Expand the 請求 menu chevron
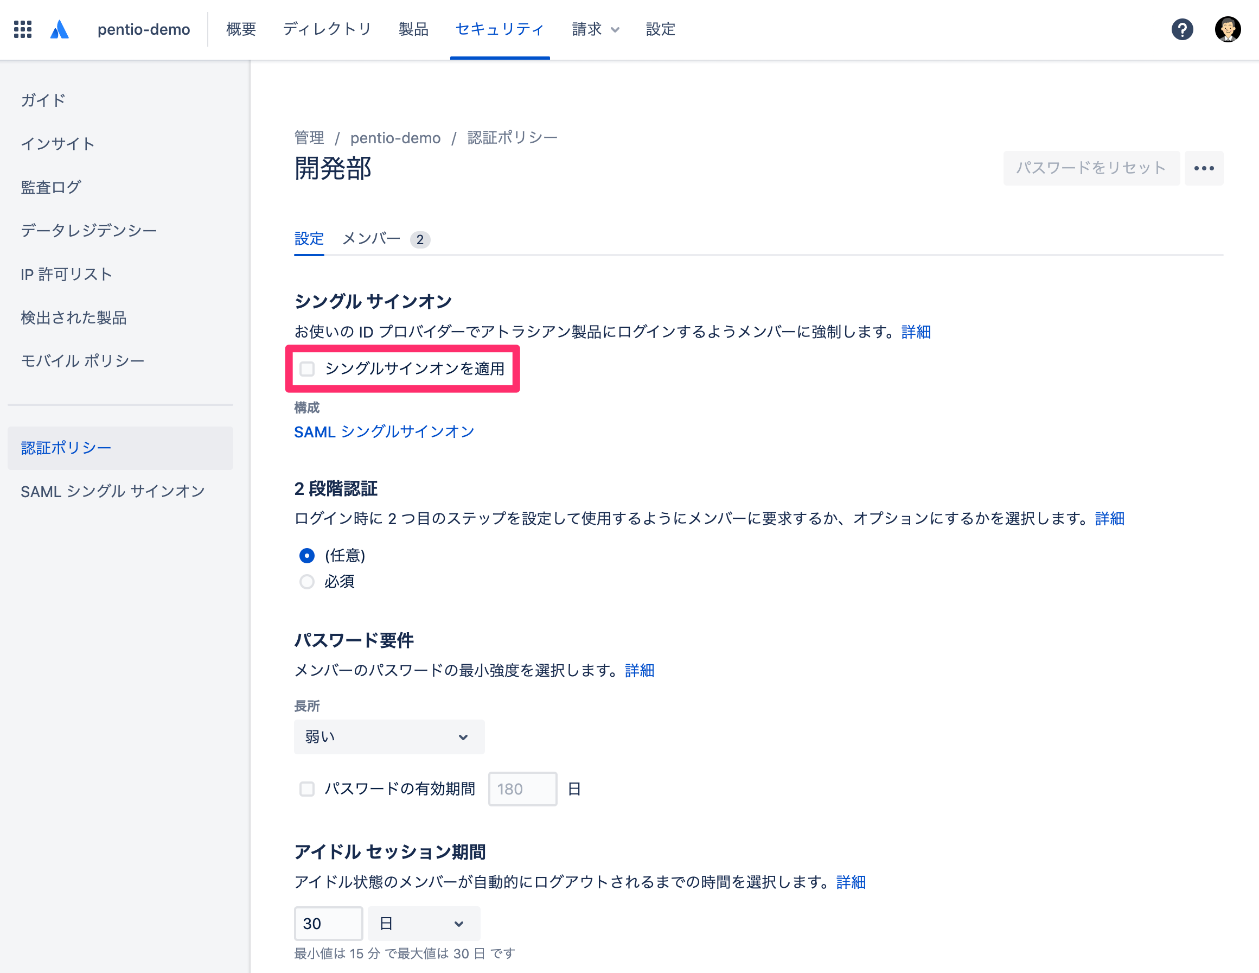This screenshot has height=973, width=1259. pyautogui.click(x=615, y=30)
